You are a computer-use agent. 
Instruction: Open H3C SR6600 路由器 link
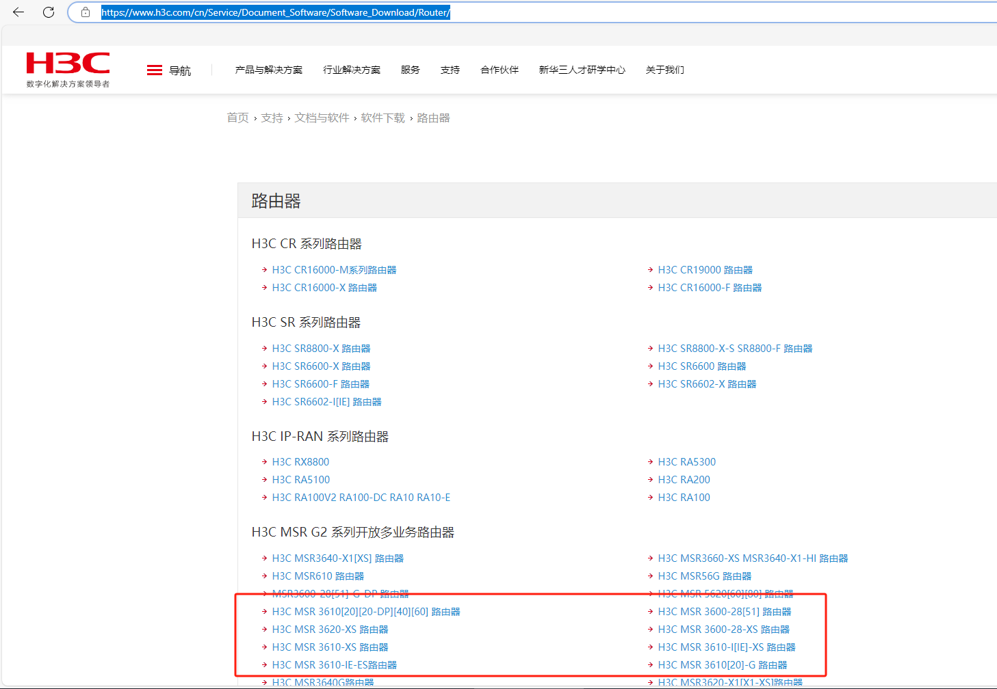[x=702, y=366]
